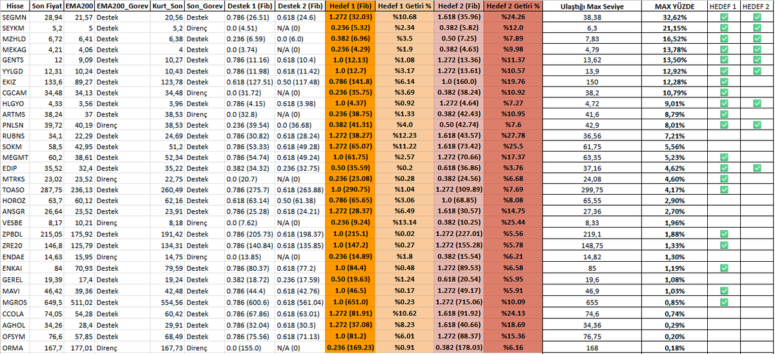Select HEDEF 1 checkmark for ZPBDL

click(x=723, y=233)
